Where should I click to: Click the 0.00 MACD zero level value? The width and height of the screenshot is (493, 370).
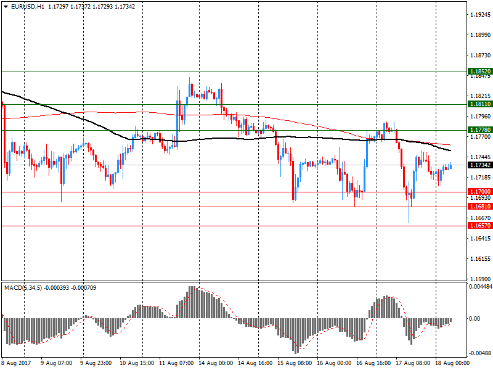pyautogui.click(x=475, y=319)
